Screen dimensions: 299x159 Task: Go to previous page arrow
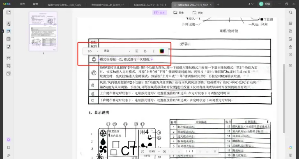179,151
